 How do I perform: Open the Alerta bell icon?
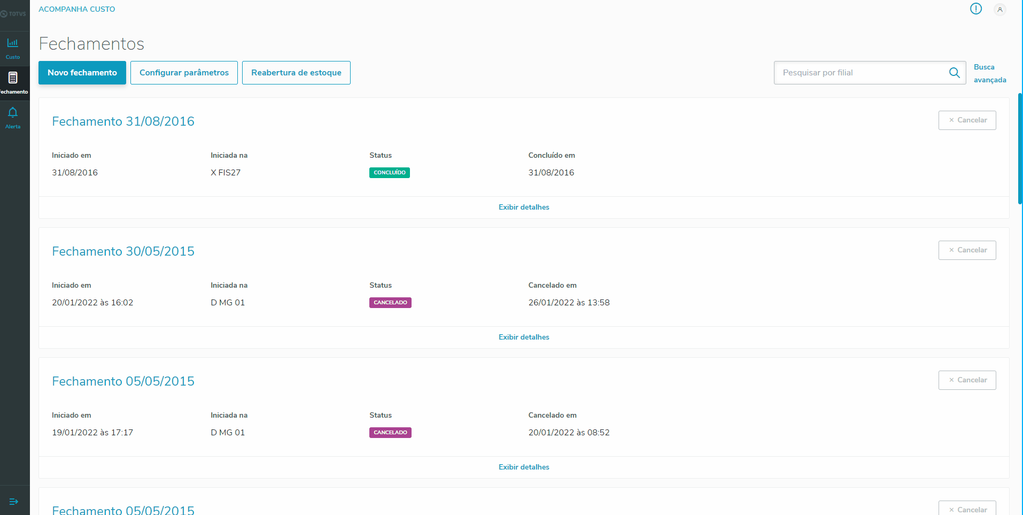[x=13, y=117]
